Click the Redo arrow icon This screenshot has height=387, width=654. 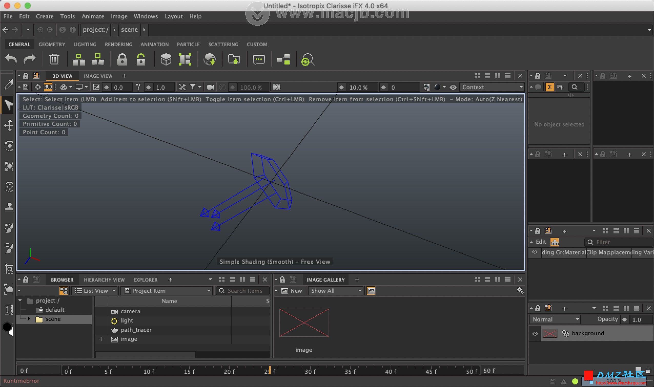coord(29,59)
